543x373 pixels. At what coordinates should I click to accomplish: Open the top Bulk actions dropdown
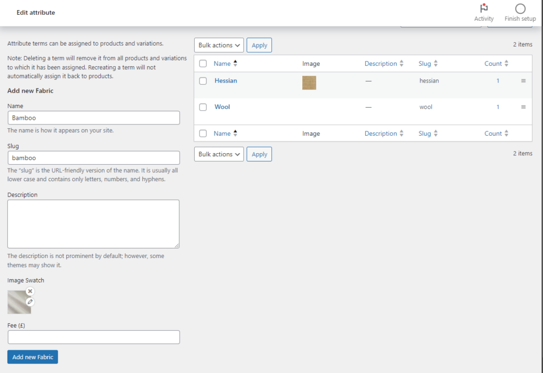coord(219,46)
